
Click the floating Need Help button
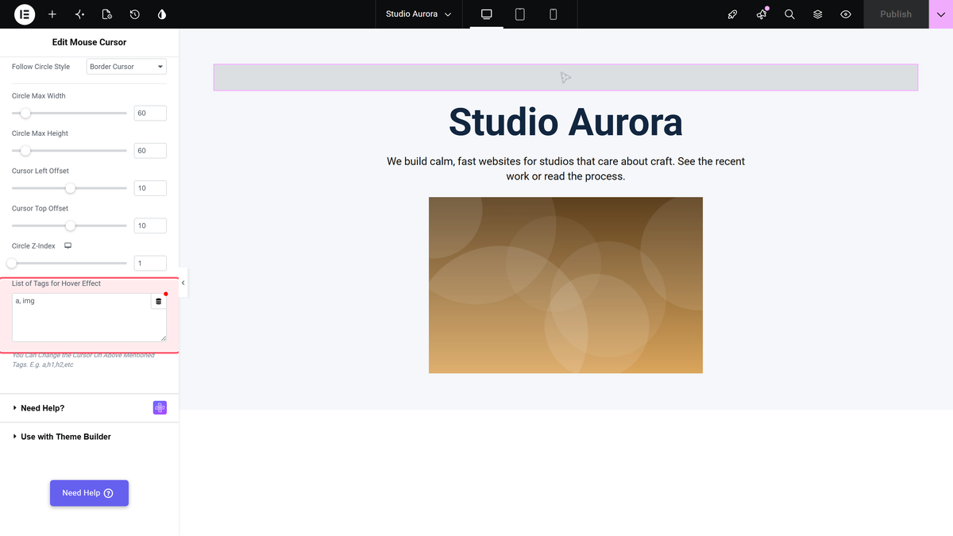(x=89, y=493)
